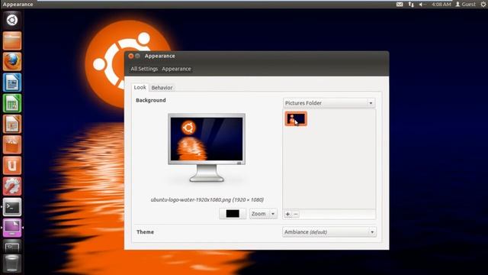Open the Ubuntu Dash home launcher
This screenshot has width=488, height=275.
(12, 21)
